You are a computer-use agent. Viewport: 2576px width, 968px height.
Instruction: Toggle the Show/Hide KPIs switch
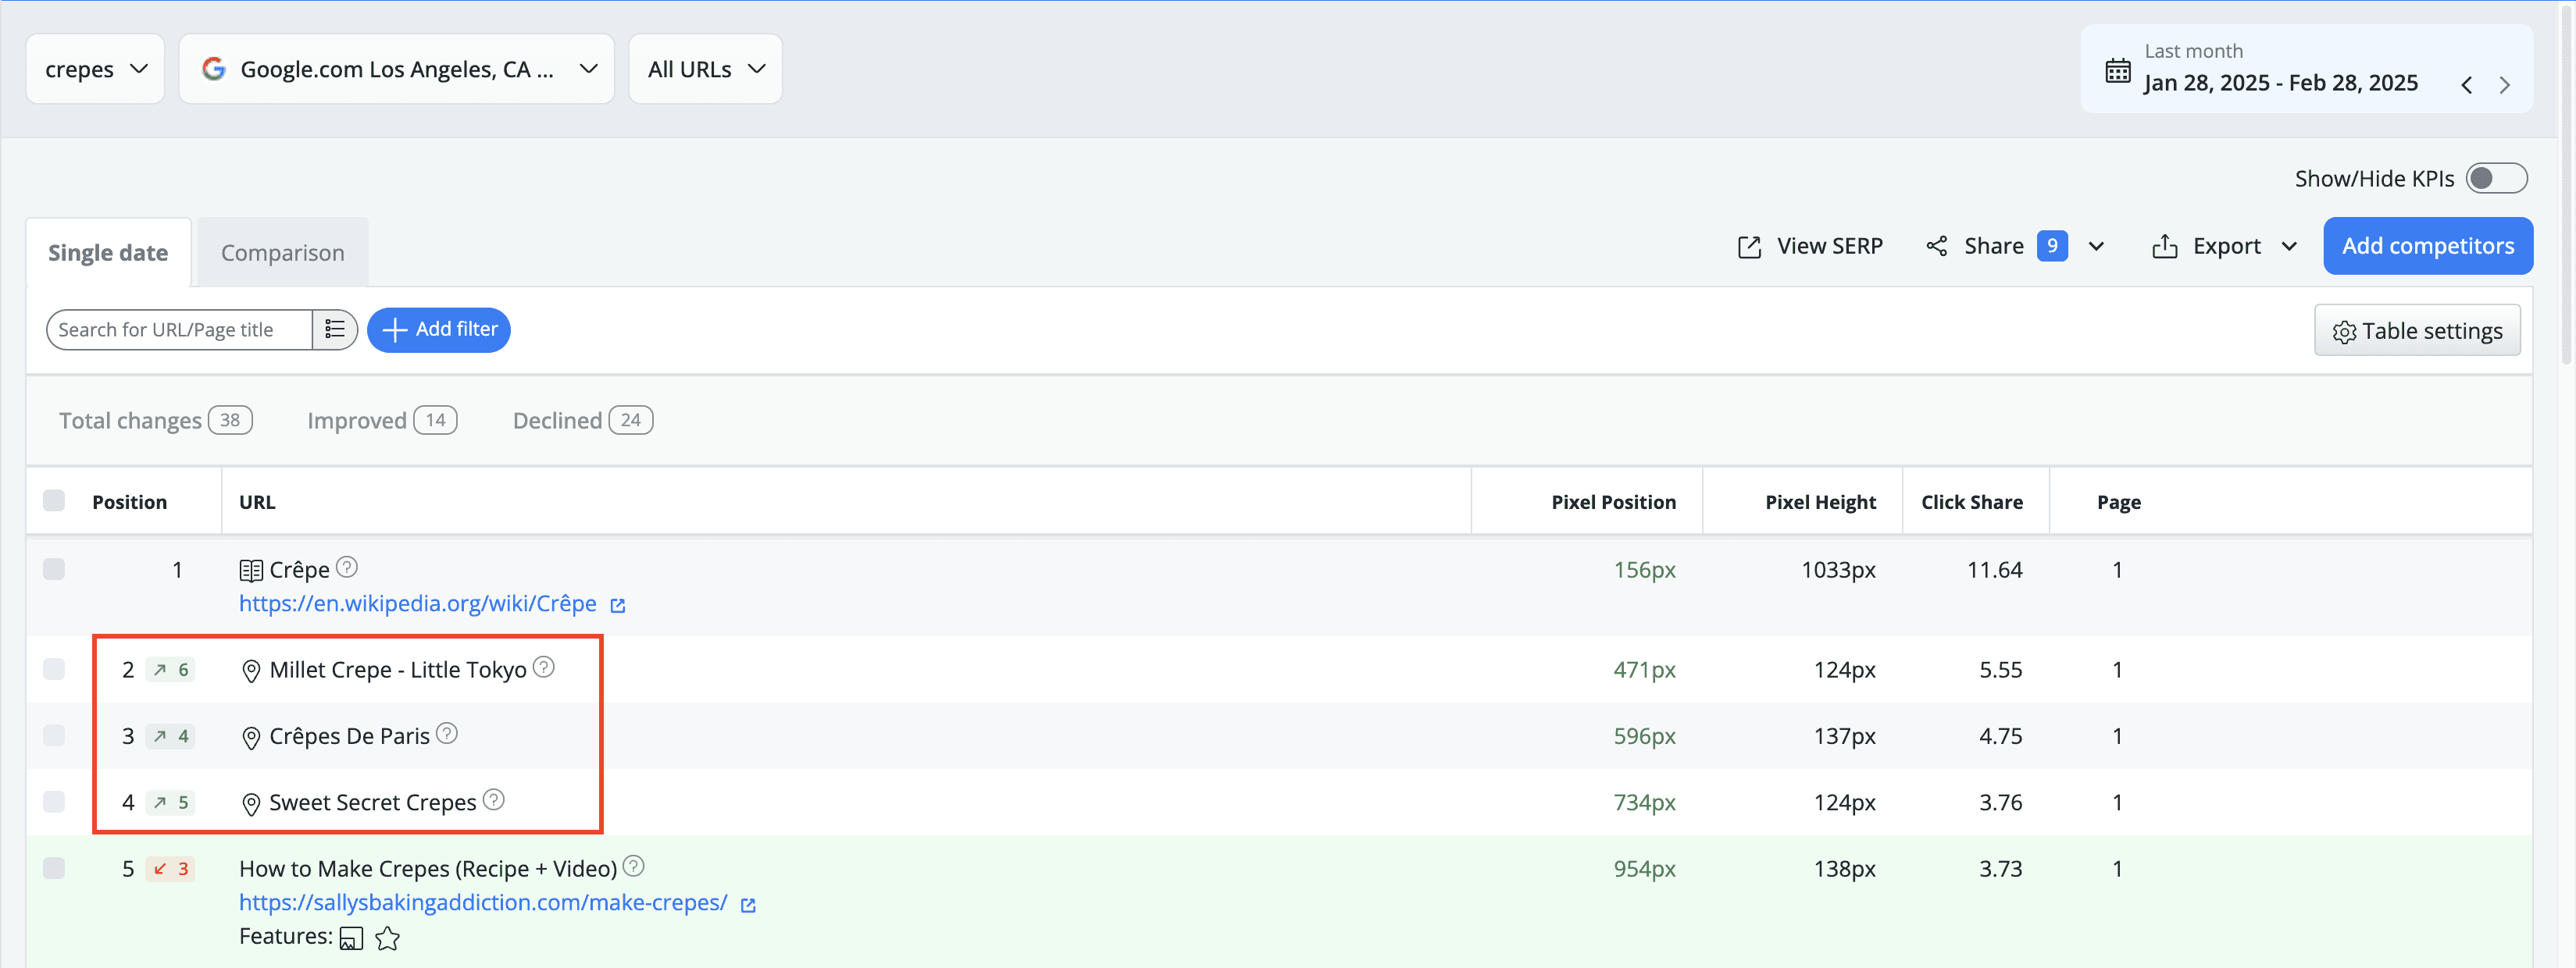click(x=2496, y=178)
